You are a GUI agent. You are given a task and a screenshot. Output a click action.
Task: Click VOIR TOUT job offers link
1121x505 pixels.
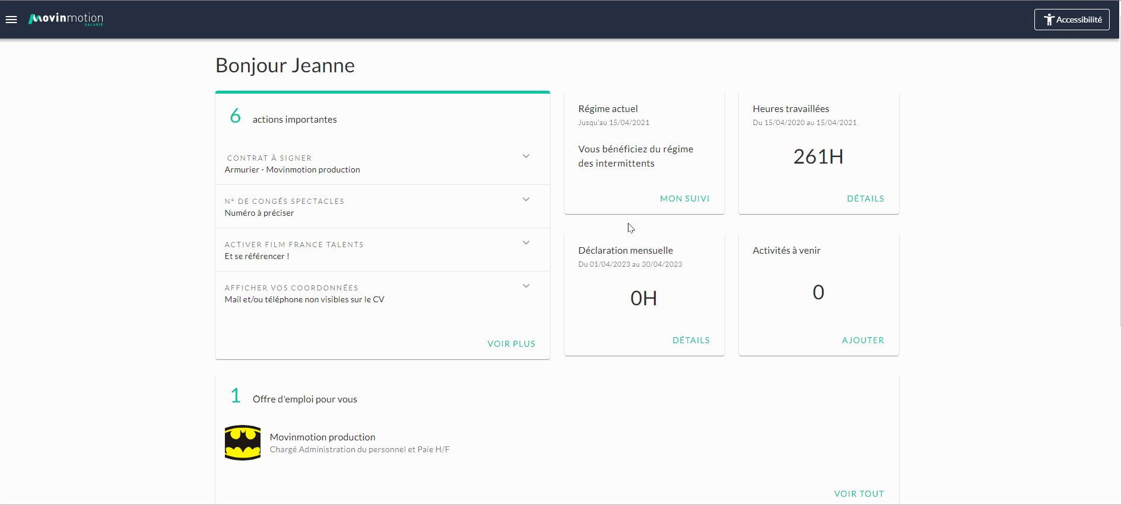pos(859,494)
